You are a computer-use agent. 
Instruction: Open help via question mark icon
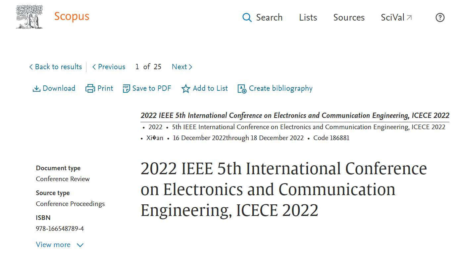440,17
